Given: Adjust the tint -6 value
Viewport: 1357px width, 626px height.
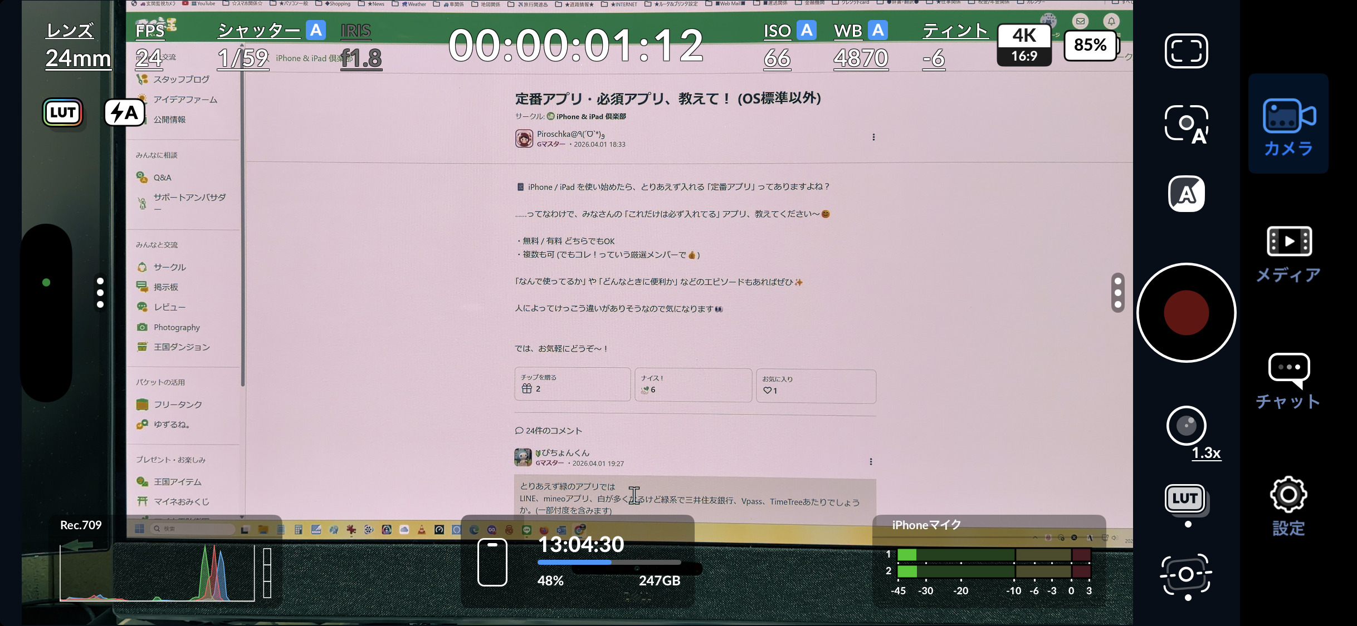Looking at the screenshot, I should click(x=934, y=58).
